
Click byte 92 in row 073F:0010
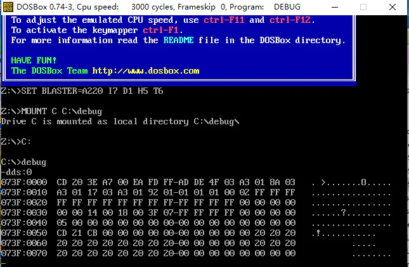153,192
